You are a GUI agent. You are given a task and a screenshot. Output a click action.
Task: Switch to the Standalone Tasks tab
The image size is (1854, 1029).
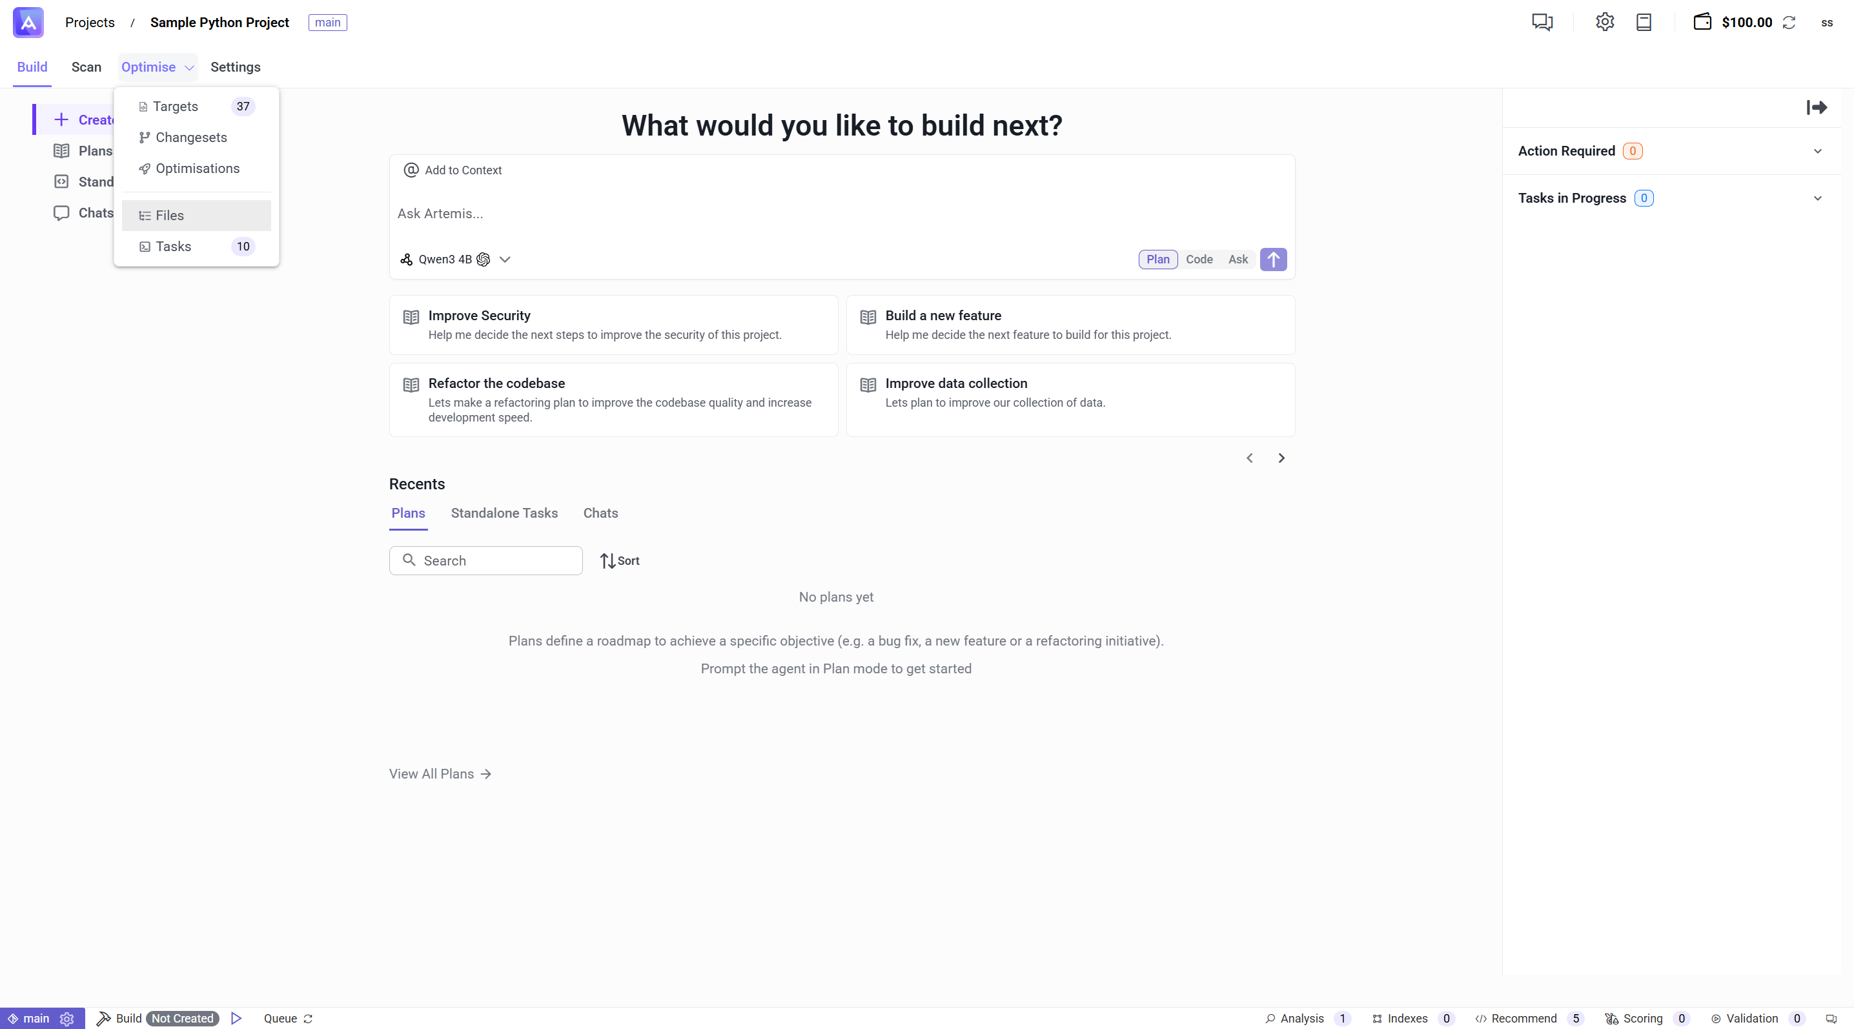pos(504,513)
